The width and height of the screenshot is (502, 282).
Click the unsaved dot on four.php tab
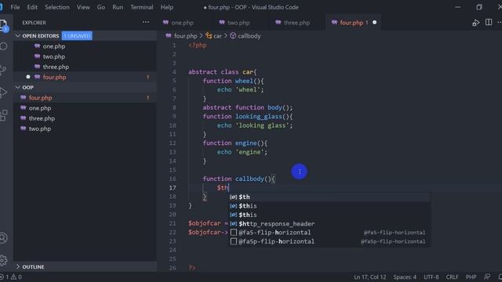[x=374, y=23]
